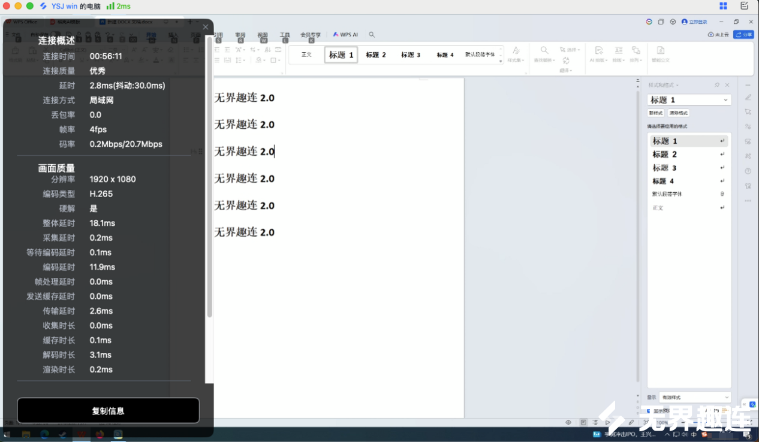Open the 排版 dropdown tool
This screenshot has height=442, width=759.
(x=619, y=55)
